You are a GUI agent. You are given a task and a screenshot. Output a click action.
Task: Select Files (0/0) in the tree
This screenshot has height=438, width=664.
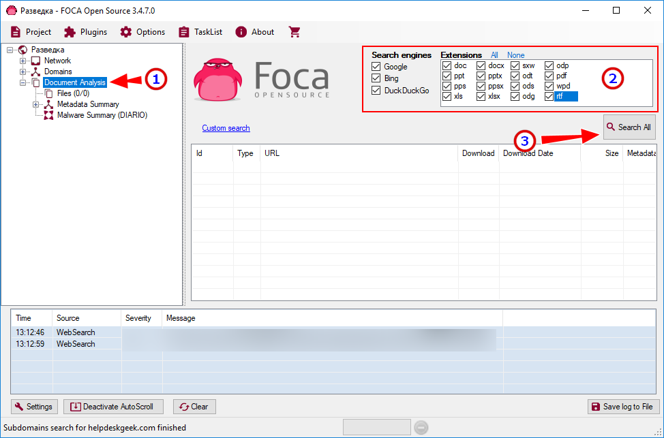point(73,93)
